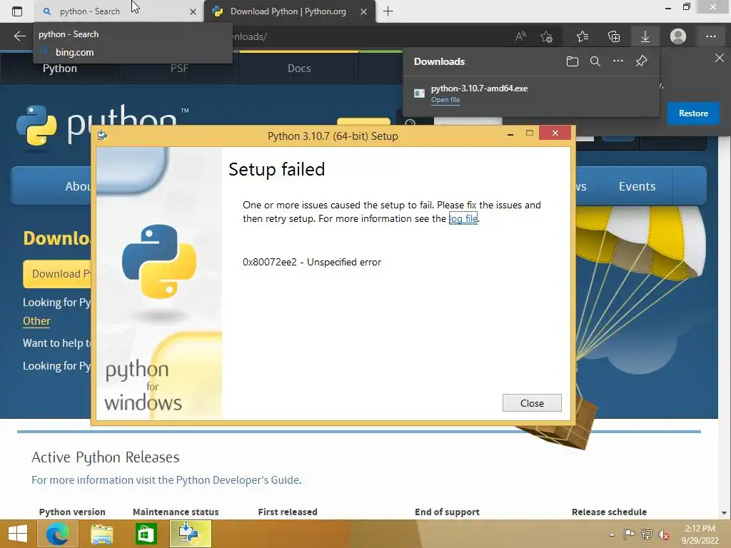Select the Python site tab

tap(60, 68)
